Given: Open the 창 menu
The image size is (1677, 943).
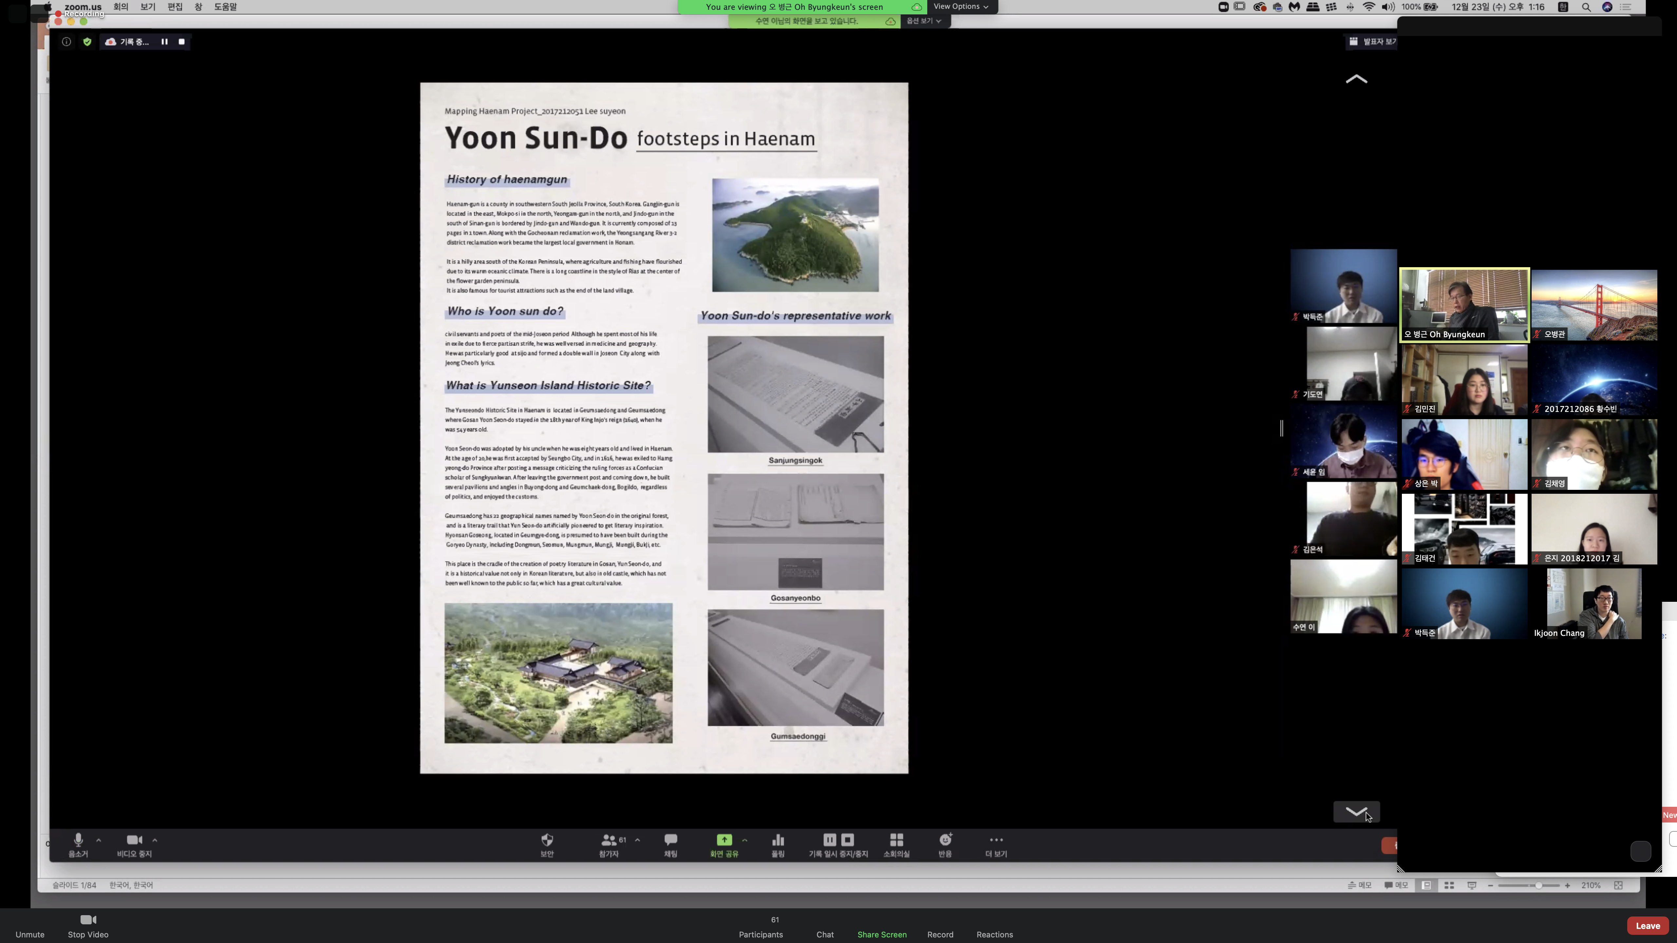Looking at the screenshot, I should coord(198,7).
